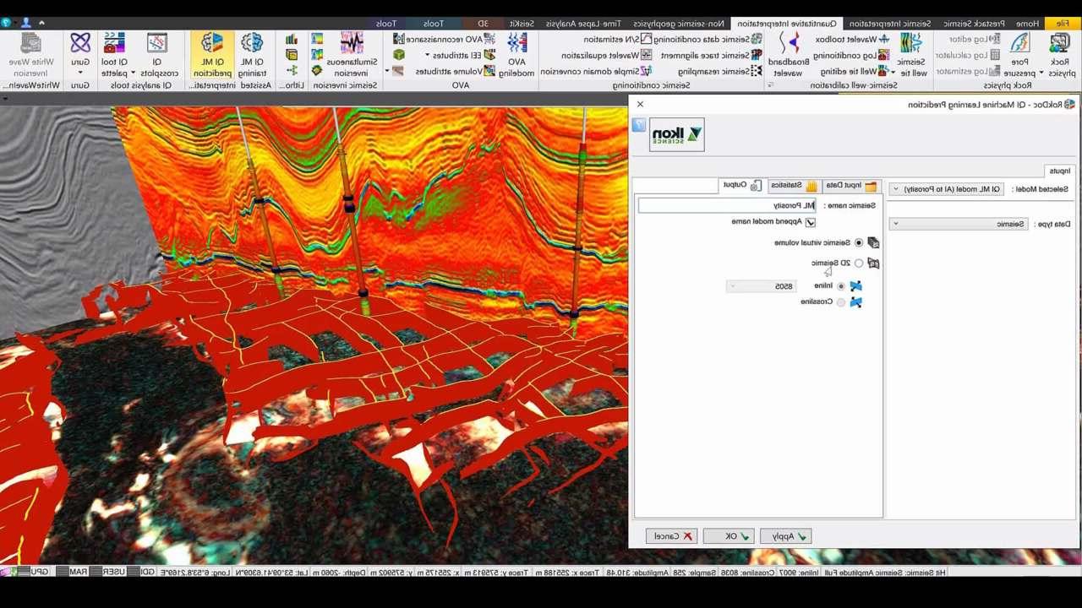Viewport: 1082px width, 608px height.
Task: Open the 3D ribbon tab
Action: point(483,24)
